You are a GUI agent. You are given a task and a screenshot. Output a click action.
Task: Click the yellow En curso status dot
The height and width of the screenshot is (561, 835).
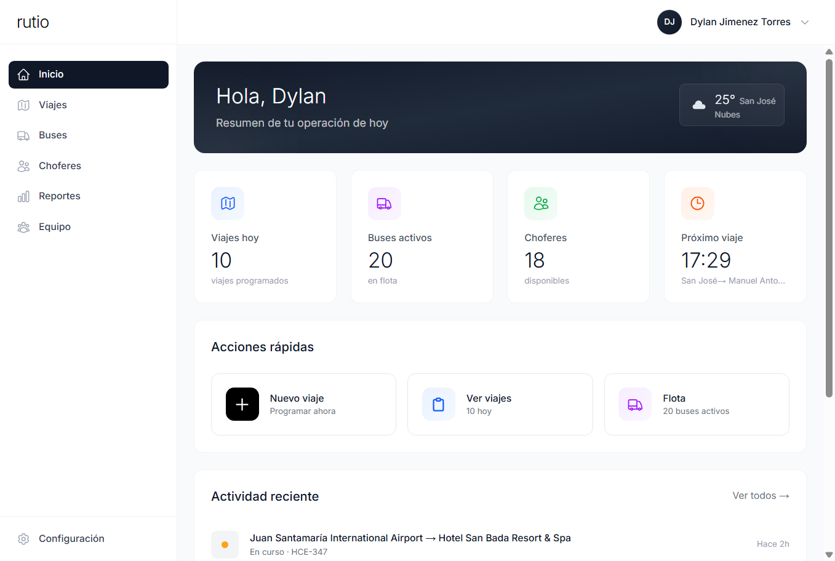pyautogui.click(x=225, y=544)
